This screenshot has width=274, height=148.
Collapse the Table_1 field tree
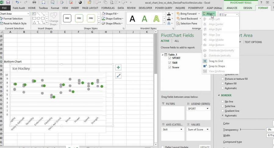(x=162, y=55)
